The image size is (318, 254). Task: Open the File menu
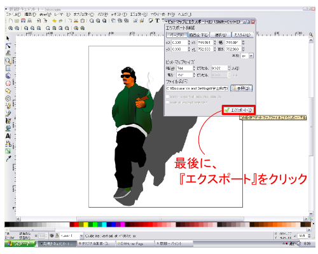(13, 15)
